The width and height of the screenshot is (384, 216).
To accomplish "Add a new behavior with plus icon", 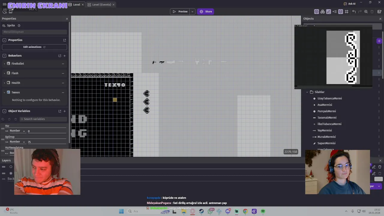I will (64, 55).
